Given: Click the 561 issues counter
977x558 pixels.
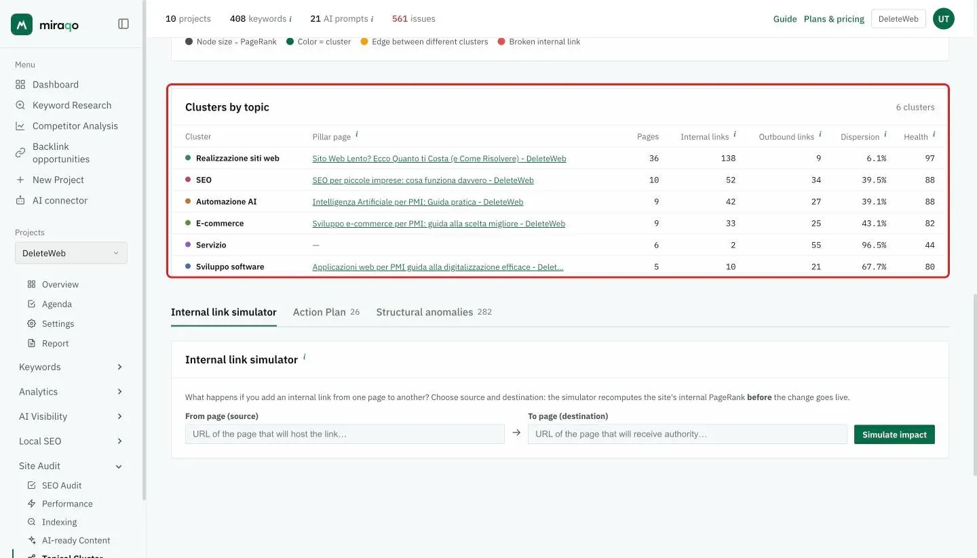Looking at the screenshot, I should (414, 19).
